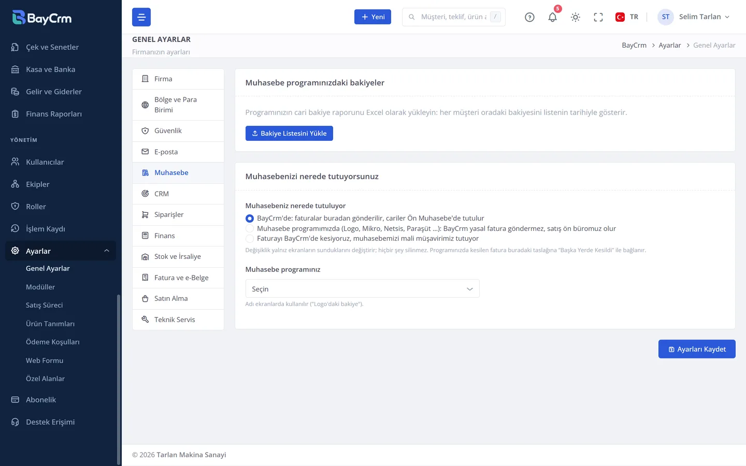This screenshot has height=466, width=746.
Task: Select "Faturayı BayCrm'de kesiyoruz" radio option
Action: [x=250, y=239]
